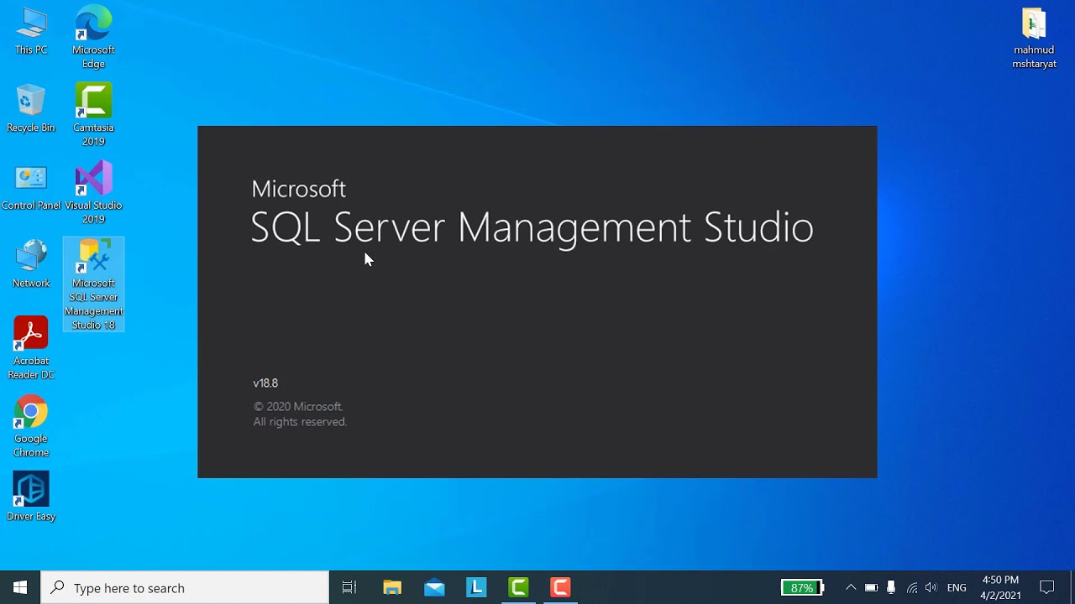This screenshot has height=604, width=1075.
Task: Click the ENG language indicator
Action: (957, 587)
